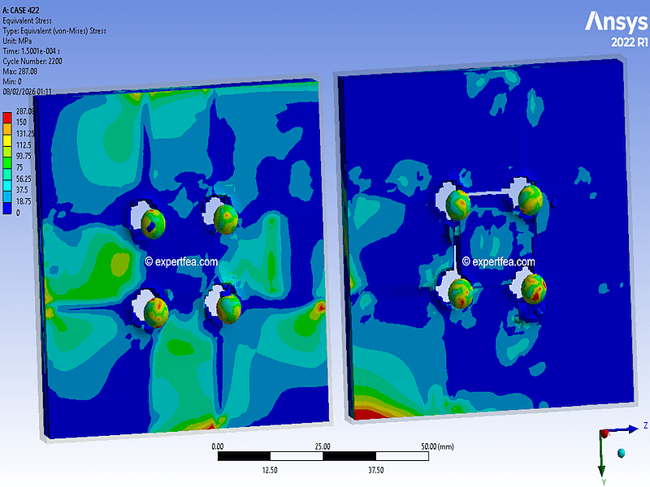Click the expertfea.com watermark on right plate
The width and height of the screenshot is (650, 487).
pos(498,261)
